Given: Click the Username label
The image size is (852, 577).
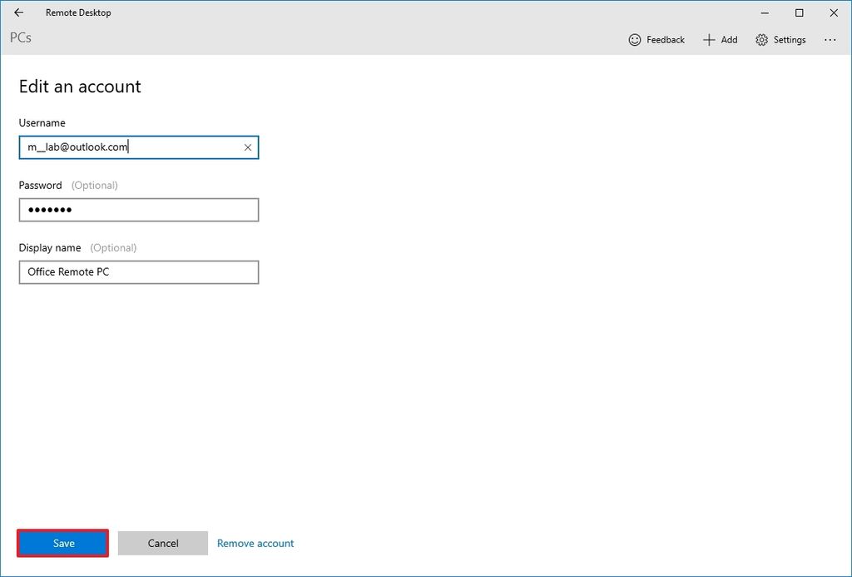Looking at the screenshot, I should [42, 122].
